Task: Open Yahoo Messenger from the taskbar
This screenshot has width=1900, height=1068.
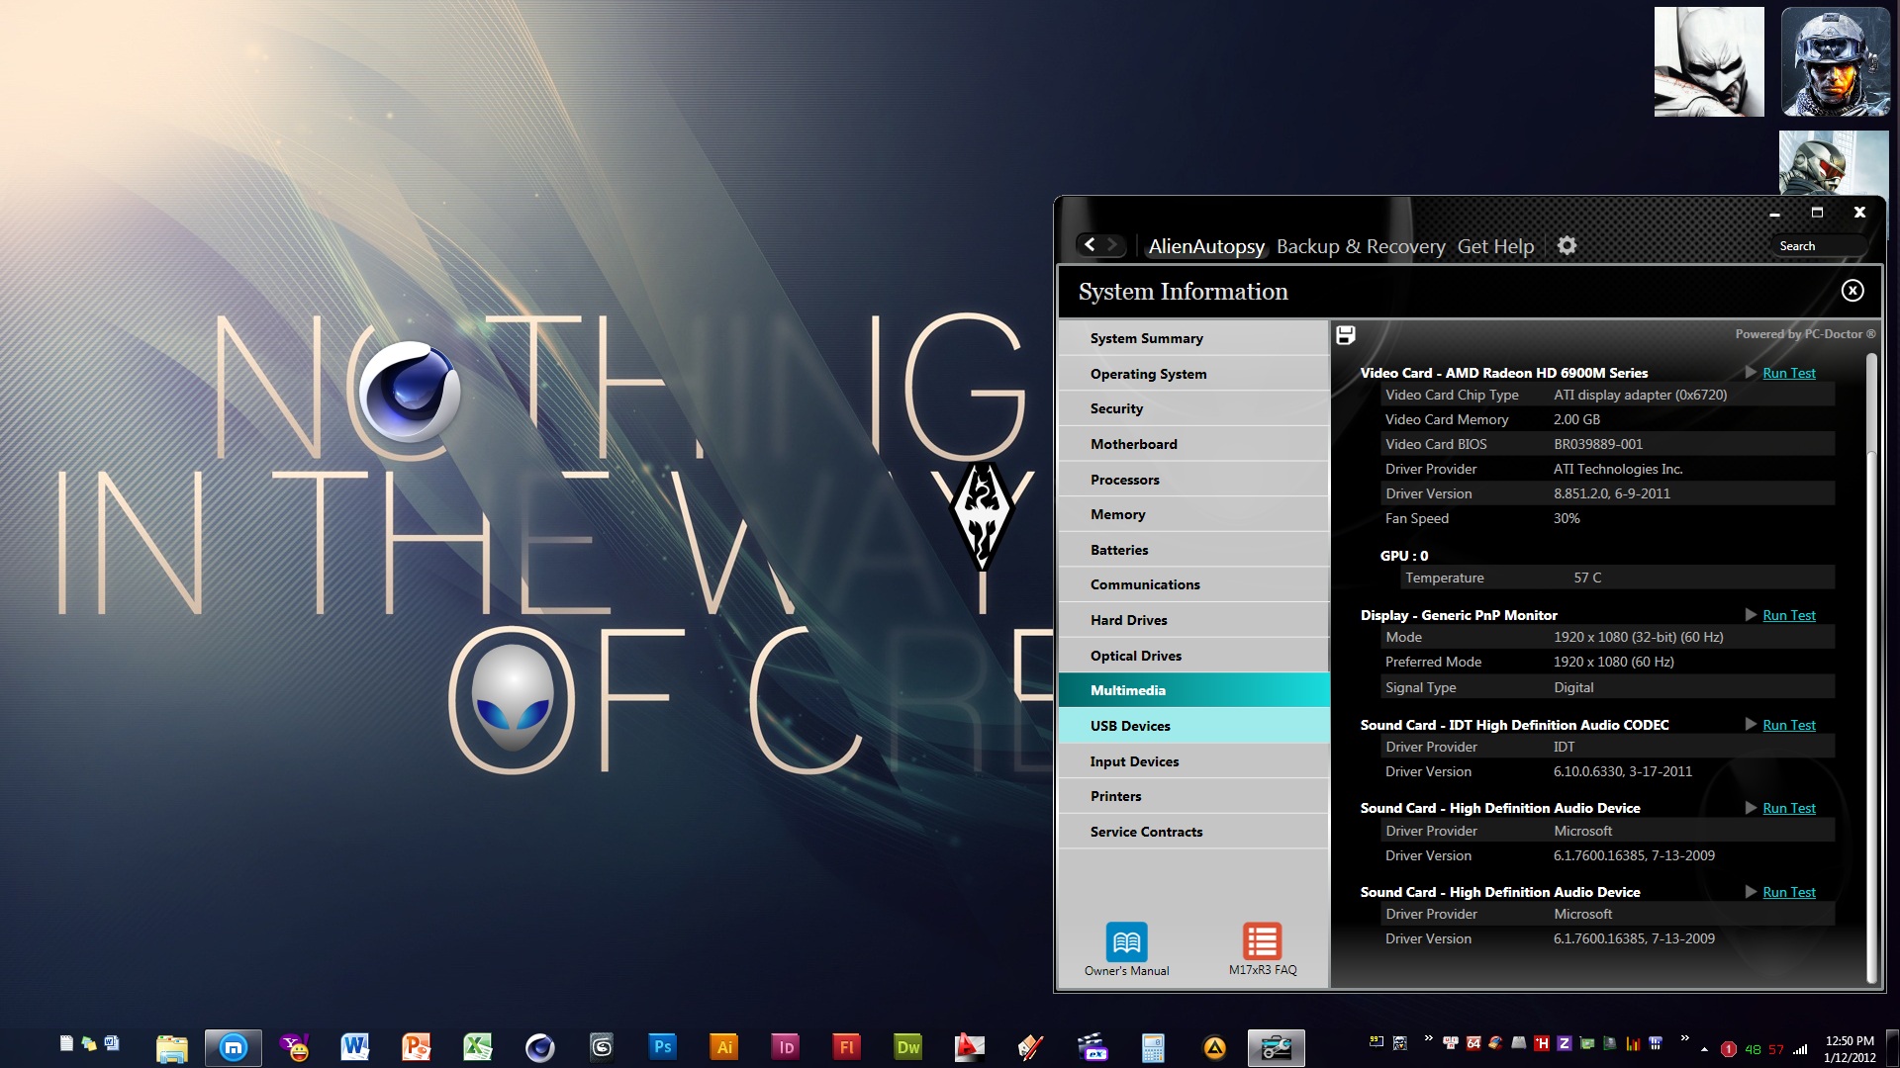Action: pos(294,1047)
